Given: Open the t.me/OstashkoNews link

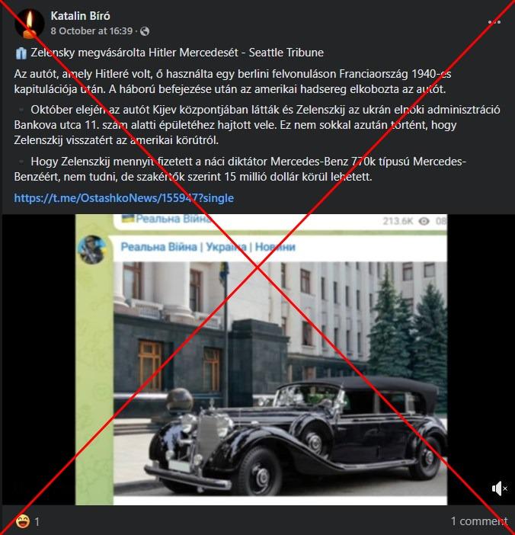Looking at the screenshot, I should pyautogui.click(x=124, y=198).
